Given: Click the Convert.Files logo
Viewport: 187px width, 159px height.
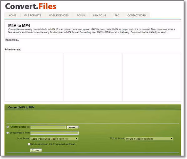Looking at the screenshot, I should pos(31,6).
